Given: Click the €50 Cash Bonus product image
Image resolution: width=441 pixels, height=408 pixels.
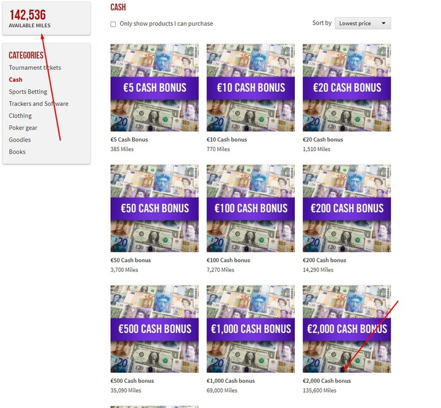Looking at the screenshot, I should click(x=154, y=208).
